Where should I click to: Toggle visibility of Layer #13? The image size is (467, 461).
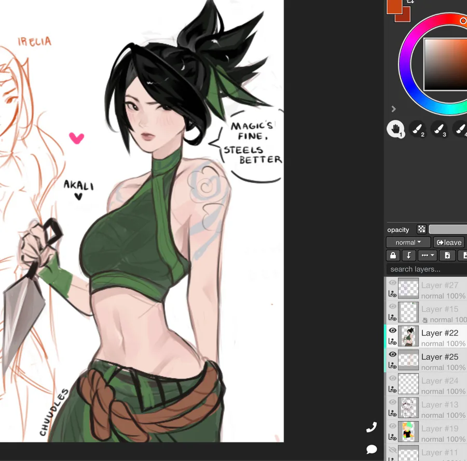click(393, 402)
